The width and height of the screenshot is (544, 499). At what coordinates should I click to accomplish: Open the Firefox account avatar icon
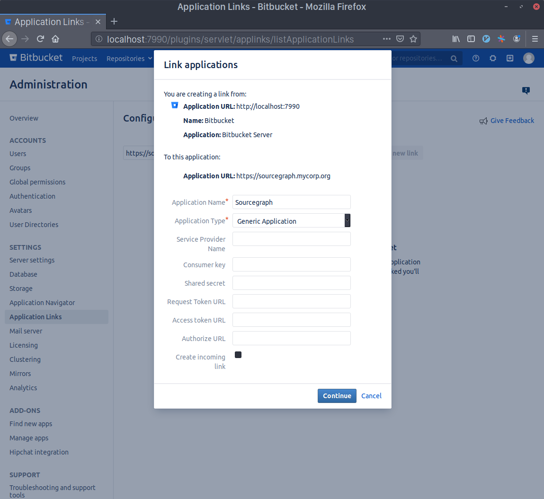[x=517, y=39]
